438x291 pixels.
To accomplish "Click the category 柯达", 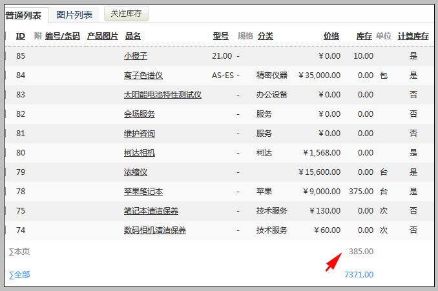I will (x=264, y=153).
